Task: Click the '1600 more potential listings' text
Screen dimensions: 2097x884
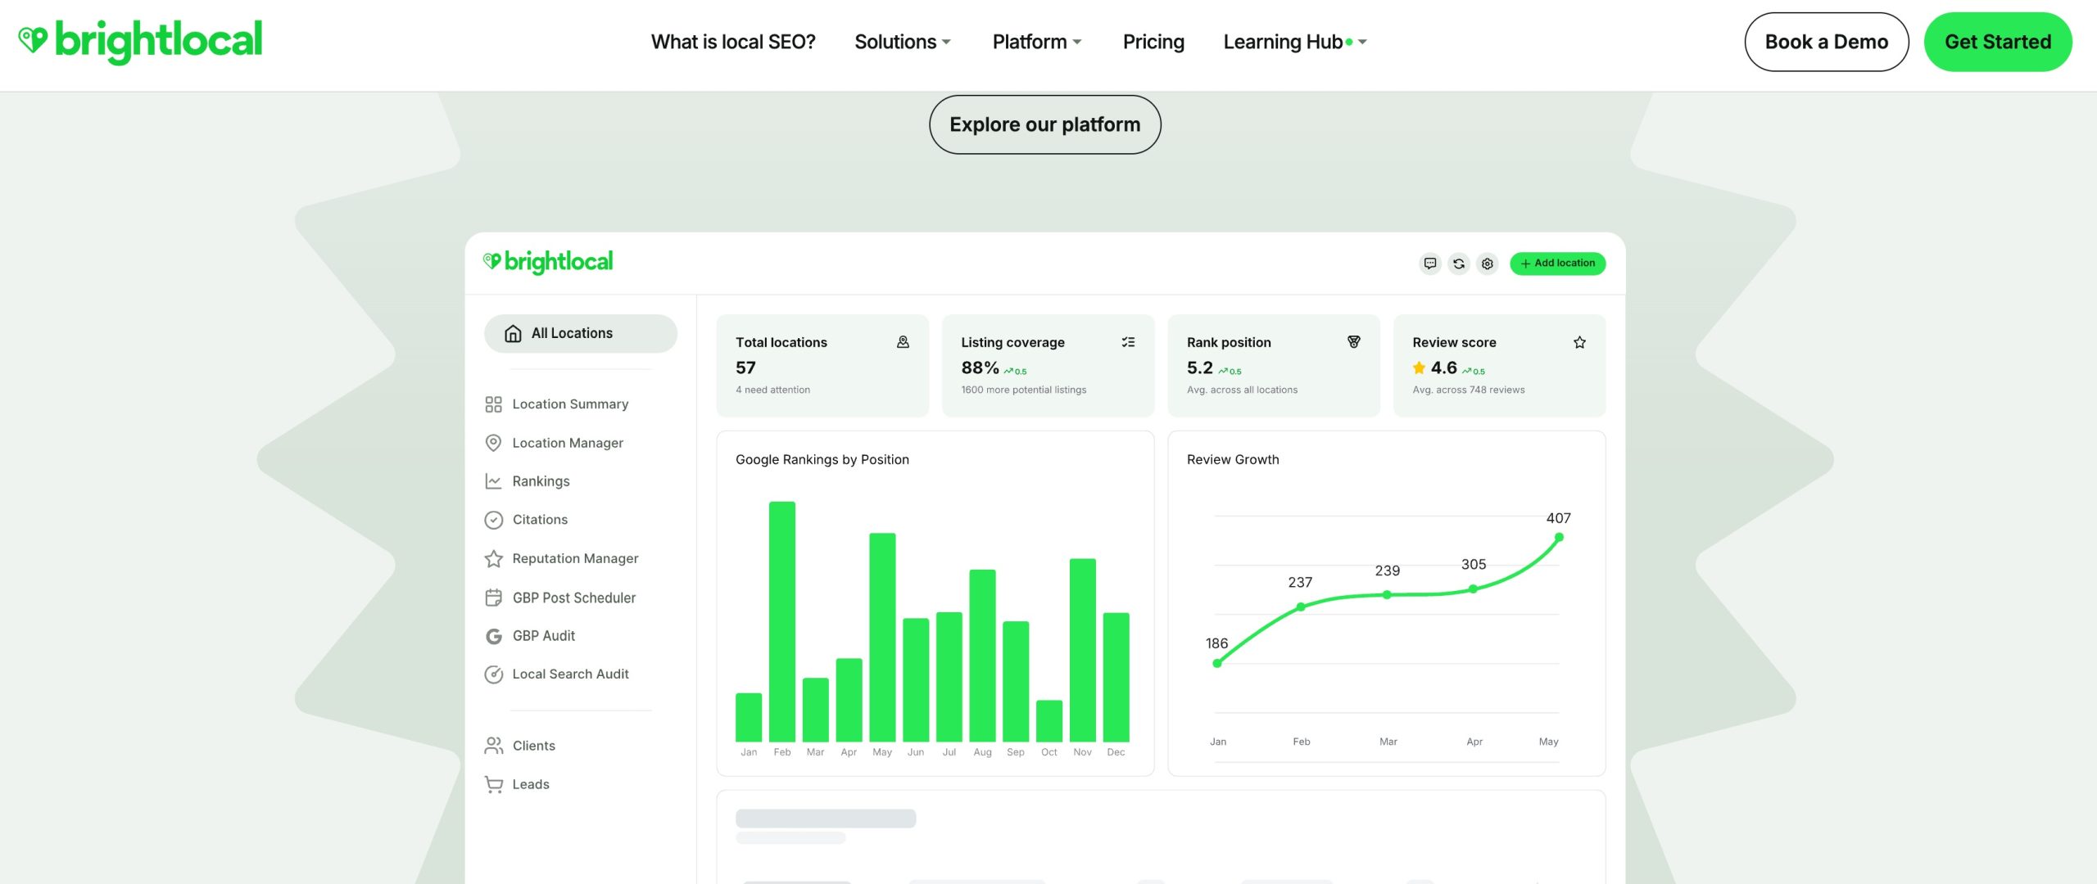Action: pyautogui.click(x=1024, y=390)
